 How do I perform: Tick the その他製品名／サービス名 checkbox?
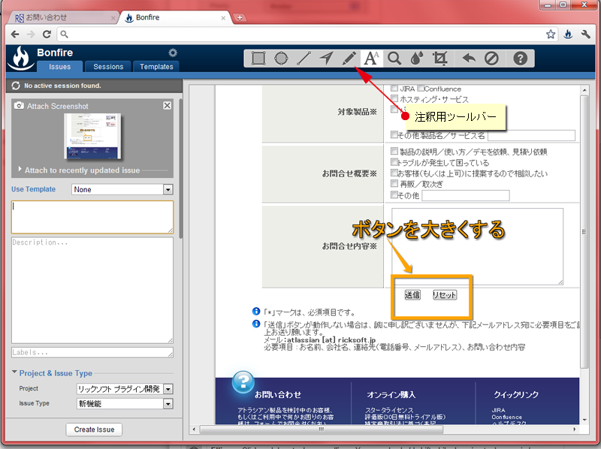coord(394,134)
